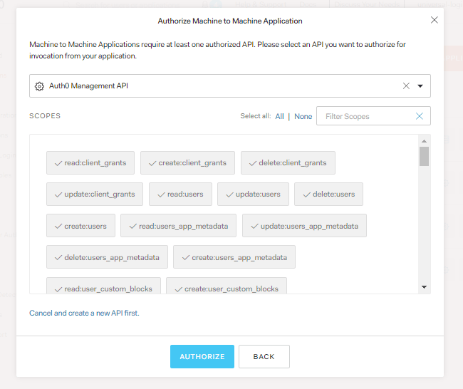The height and width of the screenshot is (389, 463).
Task: Click the scopes list scroll-up arrow
Action: pos(424,141)
